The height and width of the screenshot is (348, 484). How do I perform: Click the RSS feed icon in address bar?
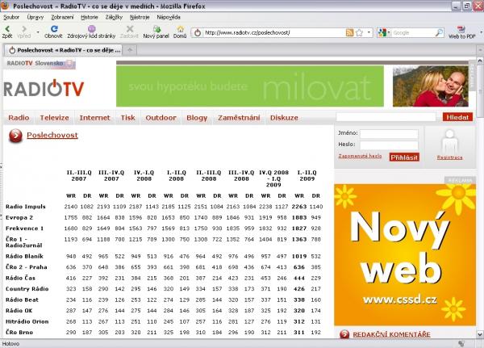[x=349, y=32]
